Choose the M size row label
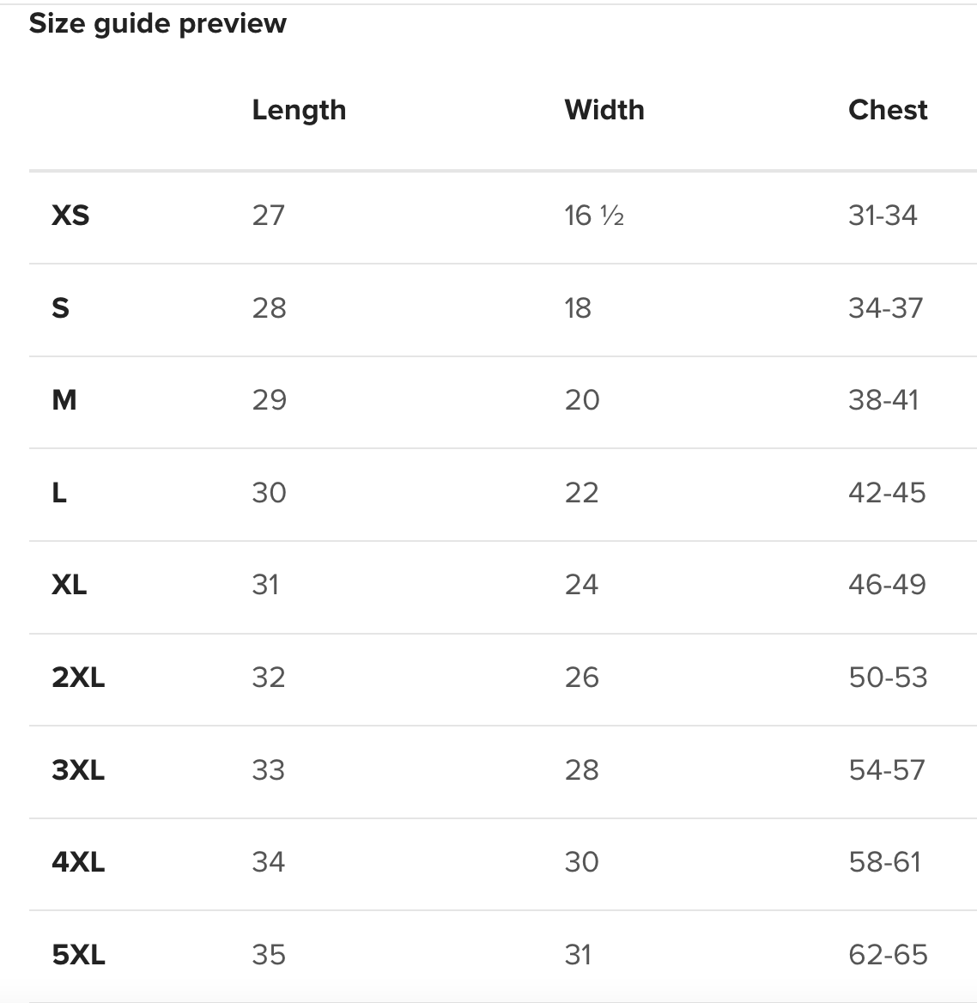 point(64,400)
